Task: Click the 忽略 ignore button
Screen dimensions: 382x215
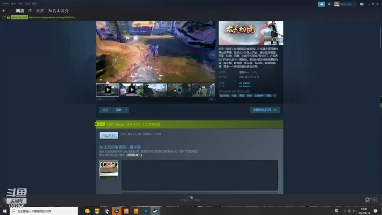Action: point(118,110)
